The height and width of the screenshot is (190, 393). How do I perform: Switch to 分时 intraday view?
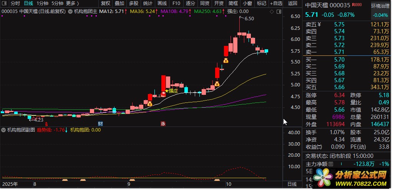[15, 3]
